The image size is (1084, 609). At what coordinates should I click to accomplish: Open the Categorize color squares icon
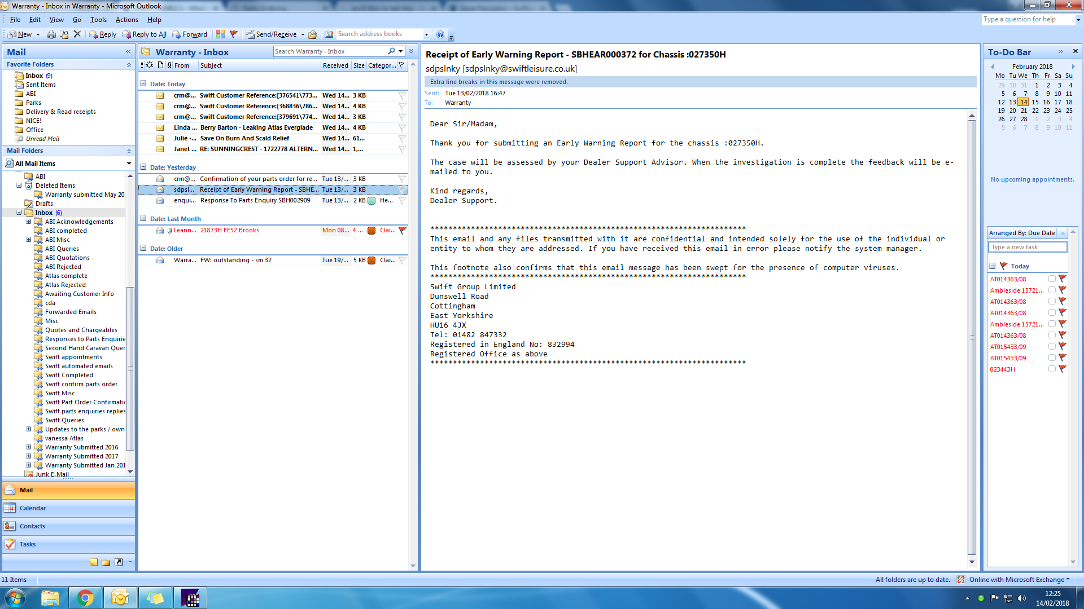(x=220, y=34)
